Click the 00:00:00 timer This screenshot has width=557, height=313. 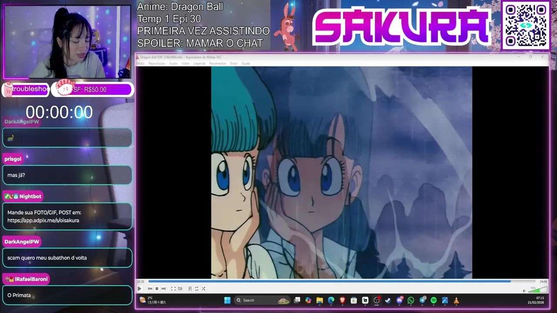pos(59,112)
